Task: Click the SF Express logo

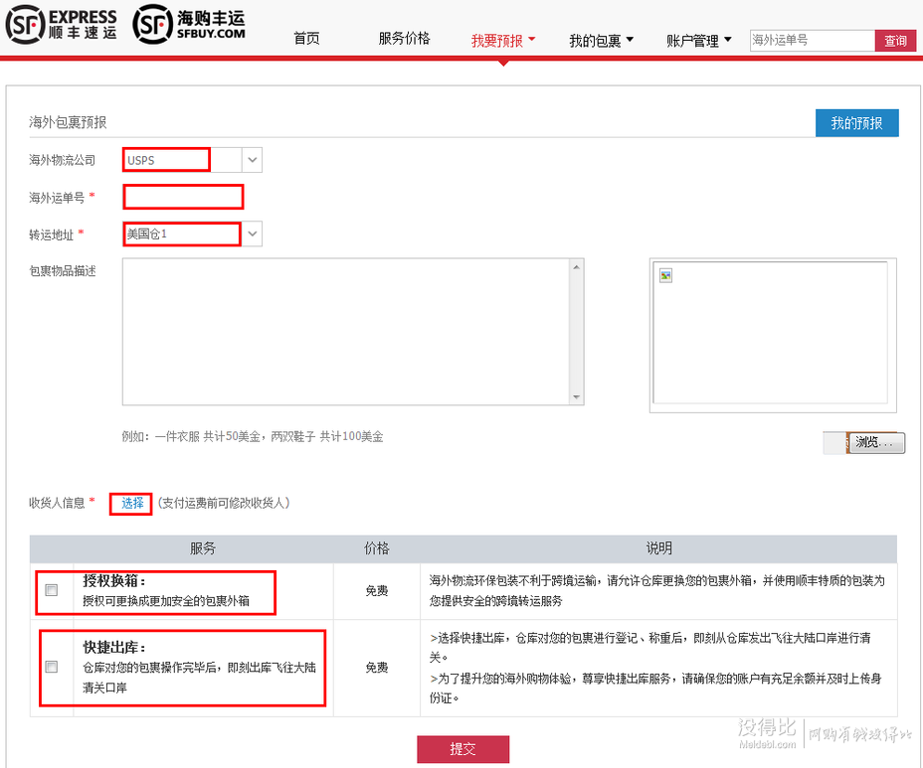Action: 62,27
